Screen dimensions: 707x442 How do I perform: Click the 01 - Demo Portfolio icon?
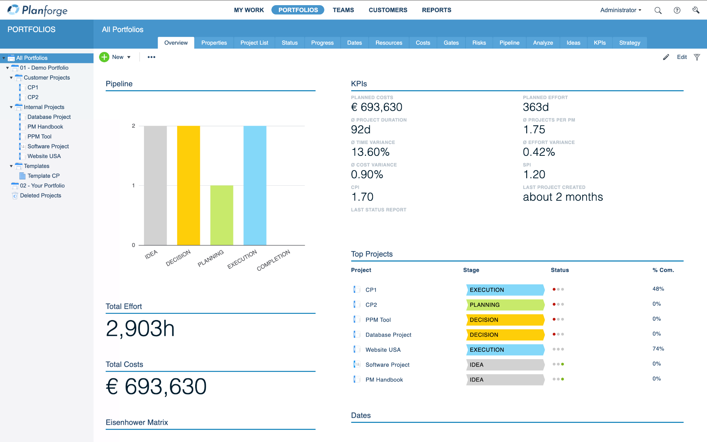point(15,68)
